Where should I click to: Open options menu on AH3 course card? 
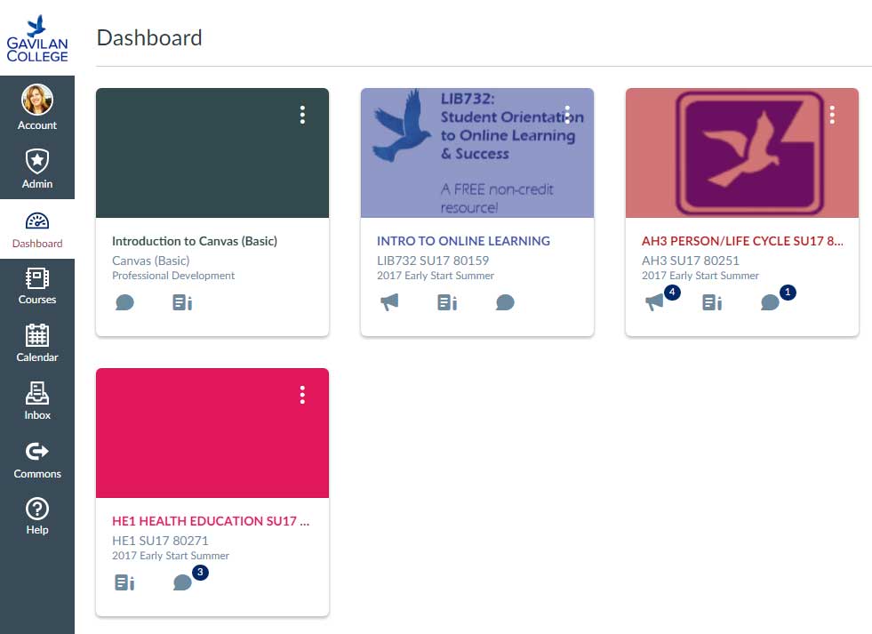point(832,115)
